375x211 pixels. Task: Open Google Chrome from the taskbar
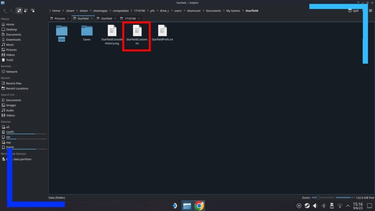[x=199, y=206]
